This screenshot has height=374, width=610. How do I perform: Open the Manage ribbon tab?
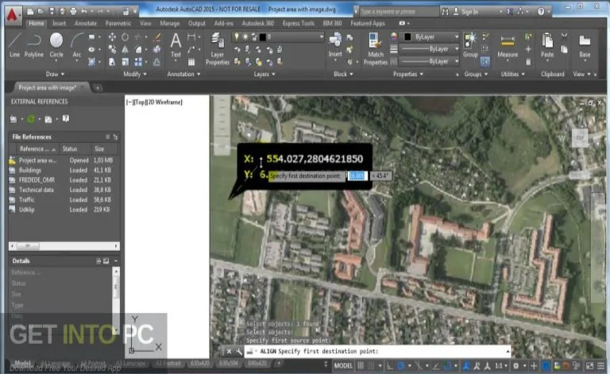point(170,23)
